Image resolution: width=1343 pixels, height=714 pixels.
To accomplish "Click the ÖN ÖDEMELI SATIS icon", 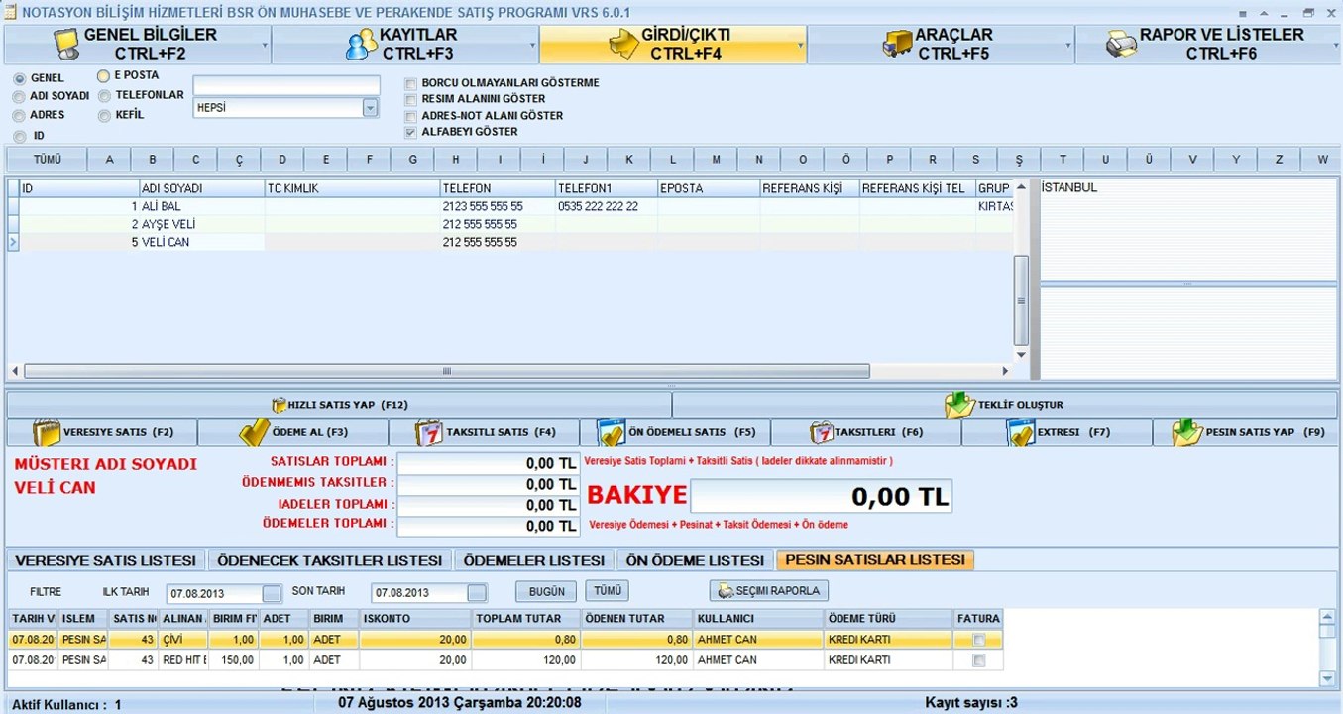I will (x=611, y=433).
